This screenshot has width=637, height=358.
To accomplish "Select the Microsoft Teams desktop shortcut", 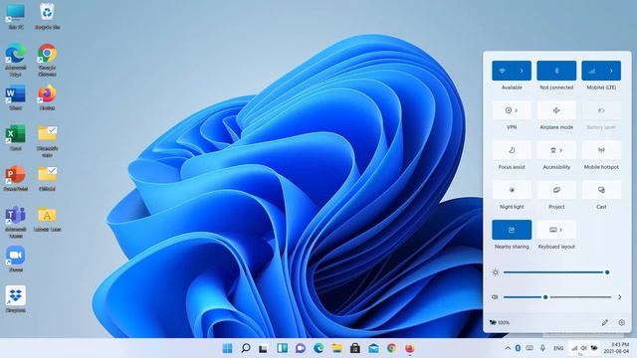I will [16, 222].
